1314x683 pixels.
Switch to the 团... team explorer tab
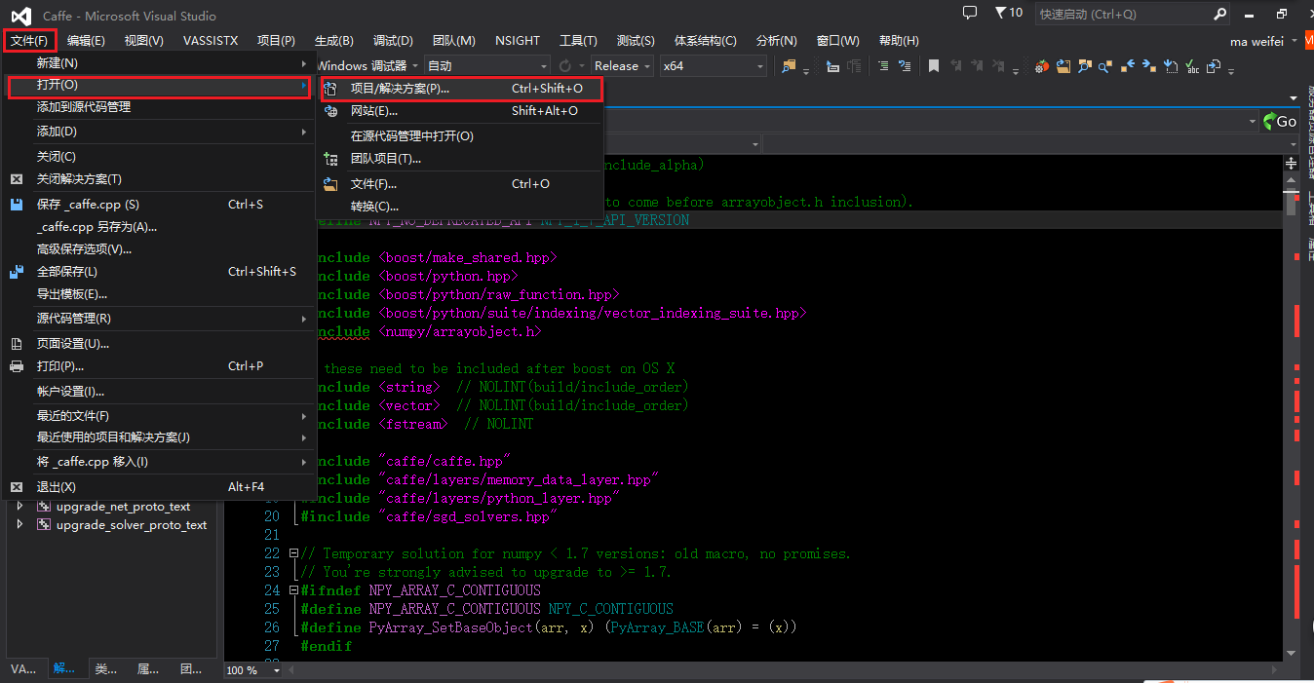192,669
